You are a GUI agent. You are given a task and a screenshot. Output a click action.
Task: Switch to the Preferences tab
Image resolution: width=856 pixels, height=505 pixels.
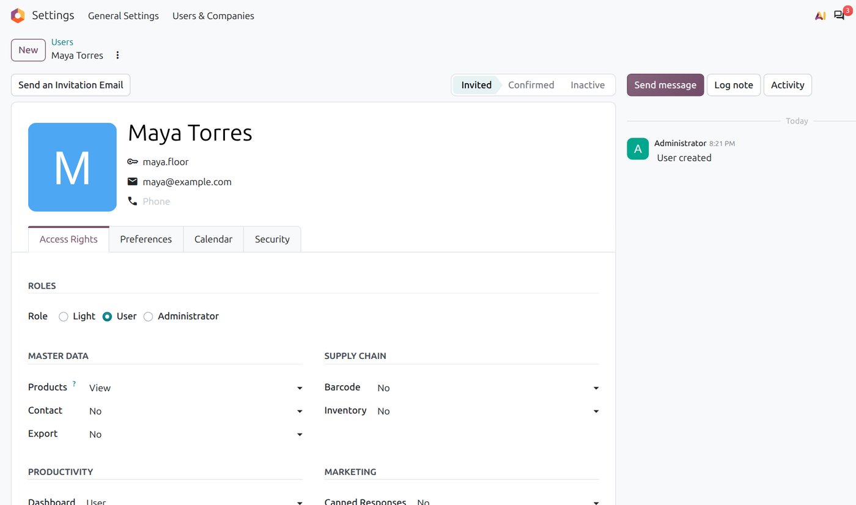pos(146,239)
